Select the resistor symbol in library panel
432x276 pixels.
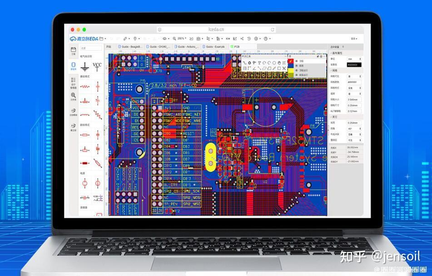pos(85,86)
